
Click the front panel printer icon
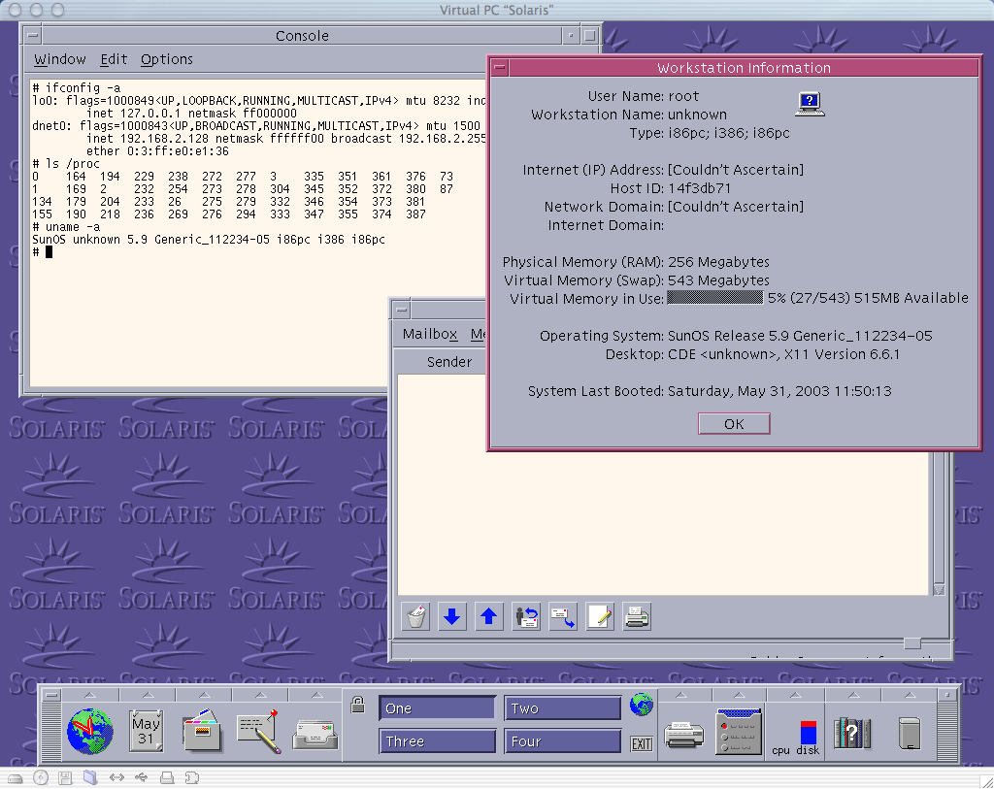[x=684, y=735]
